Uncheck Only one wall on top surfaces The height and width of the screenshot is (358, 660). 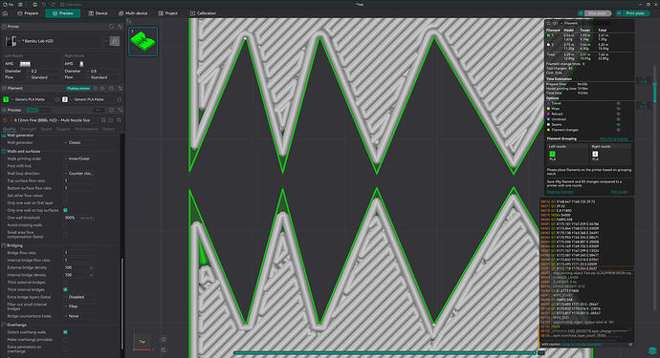65,210
